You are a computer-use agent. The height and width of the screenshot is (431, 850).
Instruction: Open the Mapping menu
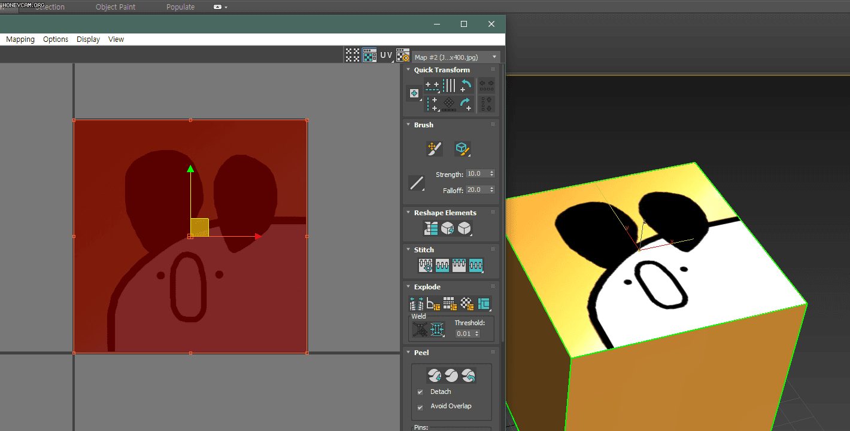[20, 39]
